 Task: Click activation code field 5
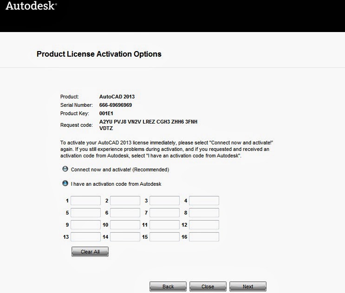(x=85, y=213)
